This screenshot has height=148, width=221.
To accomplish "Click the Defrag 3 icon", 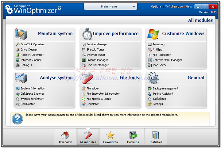I will 17,65.
